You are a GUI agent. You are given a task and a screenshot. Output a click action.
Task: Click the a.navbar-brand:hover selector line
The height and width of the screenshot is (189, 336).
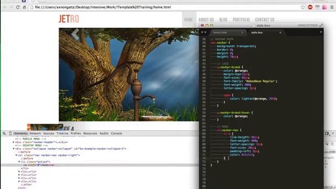click(235, 112)
